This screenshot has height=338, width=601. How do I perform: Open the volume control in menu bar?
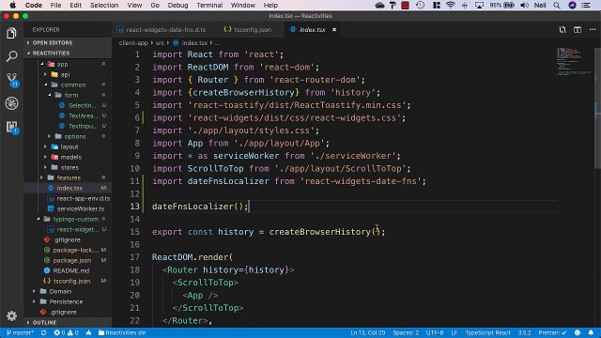point(524,5)
